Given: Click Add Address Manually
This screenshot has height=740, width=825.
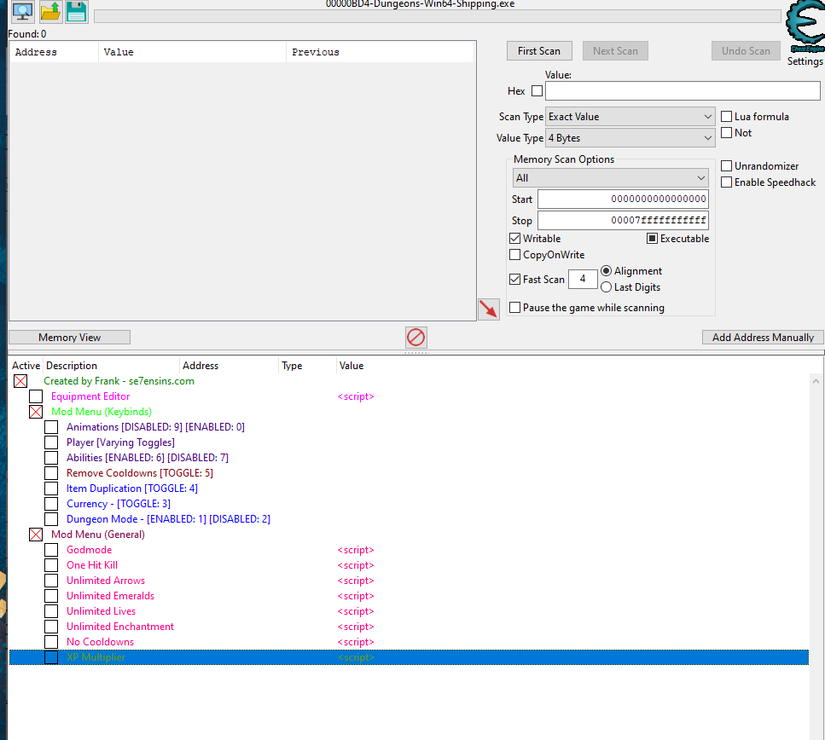Looking at the screenshot, I should (762, 337).
